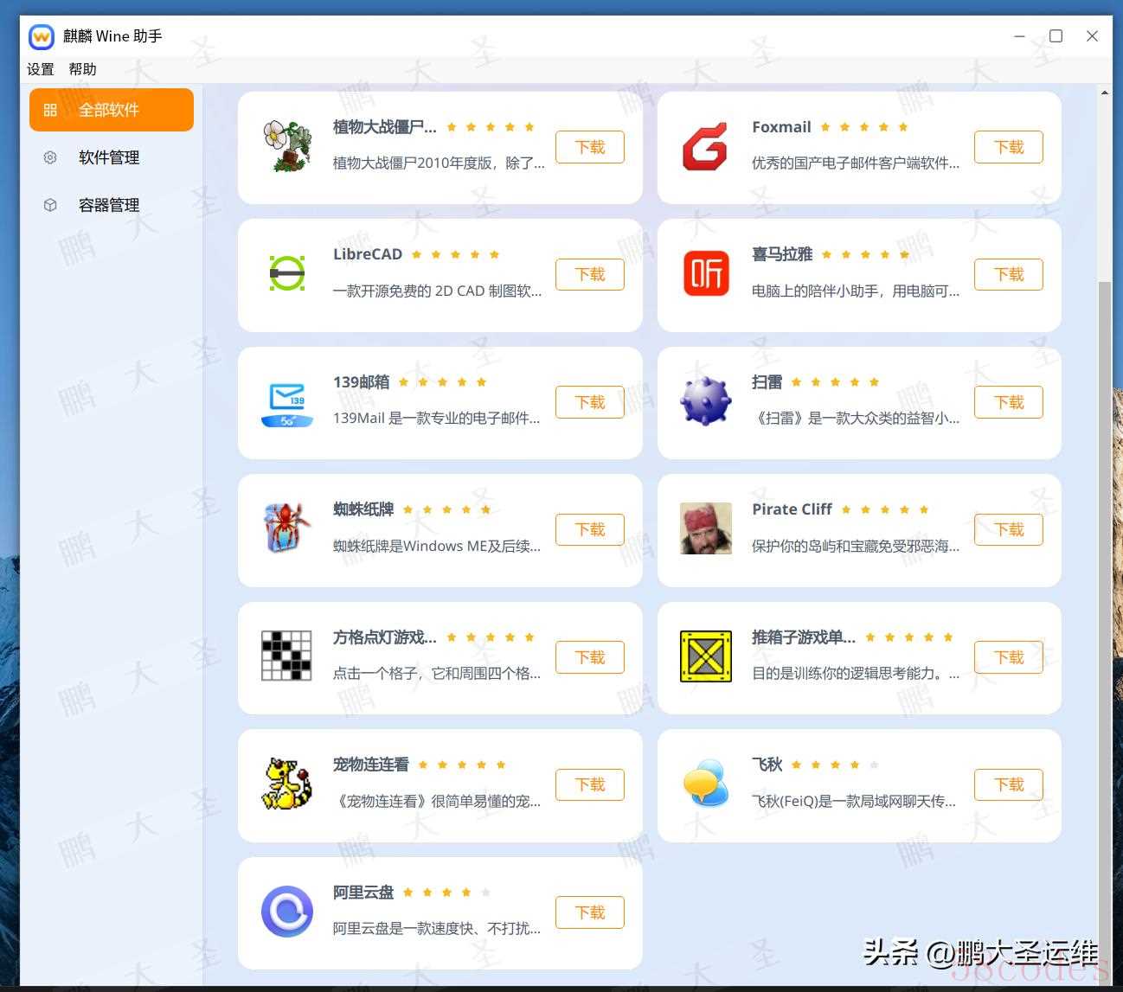1123x992 pixels.
Task: Click the 推箱子 yellow crate icon
Action: [706, 656]
